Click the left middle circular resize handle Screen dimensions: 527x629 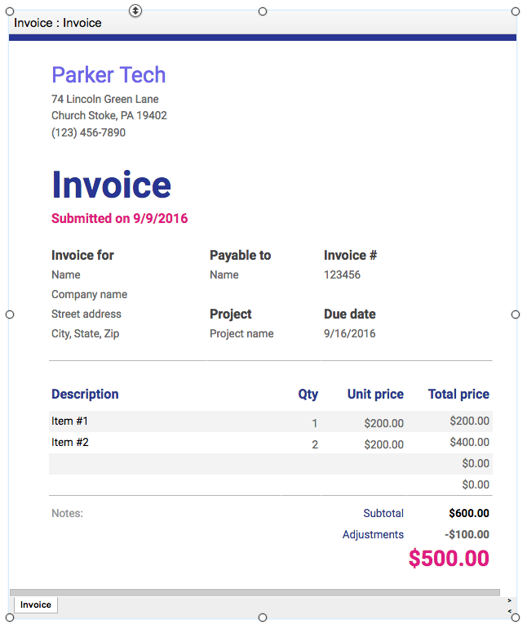[x=10, y=314]
